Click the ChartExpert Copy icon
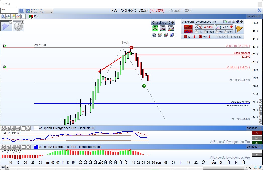This screenshot has height=170, width=263. [171, 28]
